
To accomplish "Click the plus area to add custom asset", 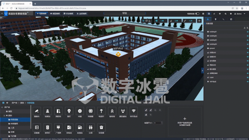I will pyautogui.click(x=185, y=121).
